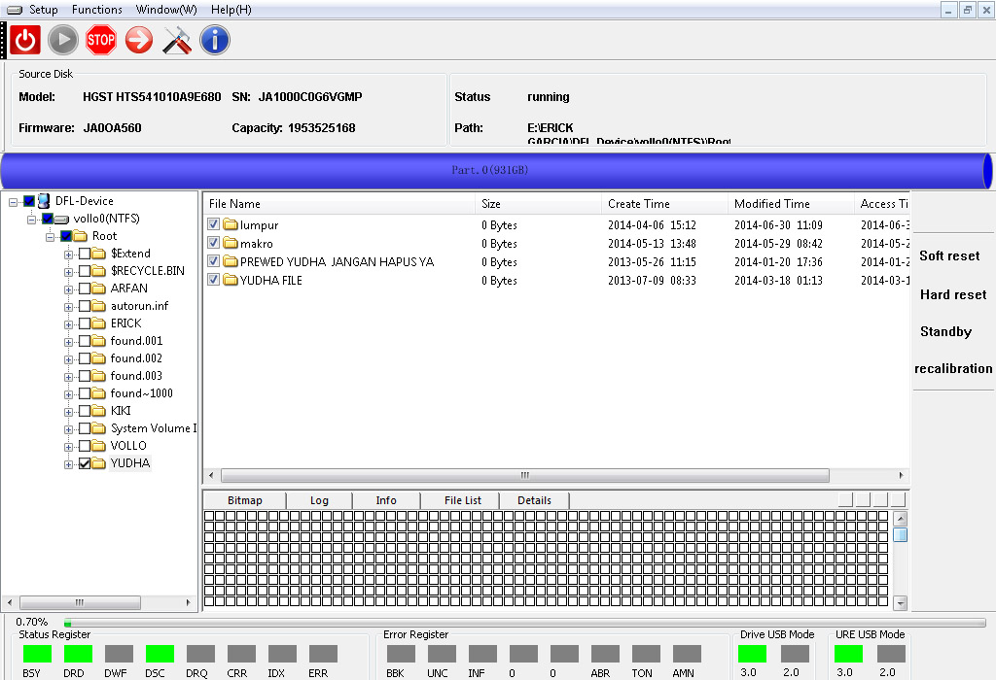The image size is (996, 680).
Task: Select the DFL-Device computer icon in tree
Action: coord(44,201)
